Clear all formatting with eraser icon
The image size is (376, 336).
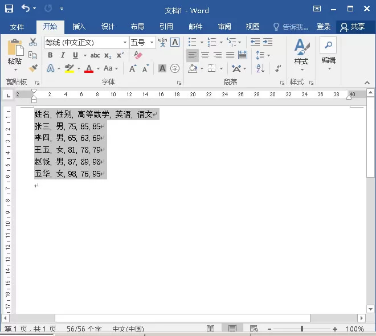point(138,55)
